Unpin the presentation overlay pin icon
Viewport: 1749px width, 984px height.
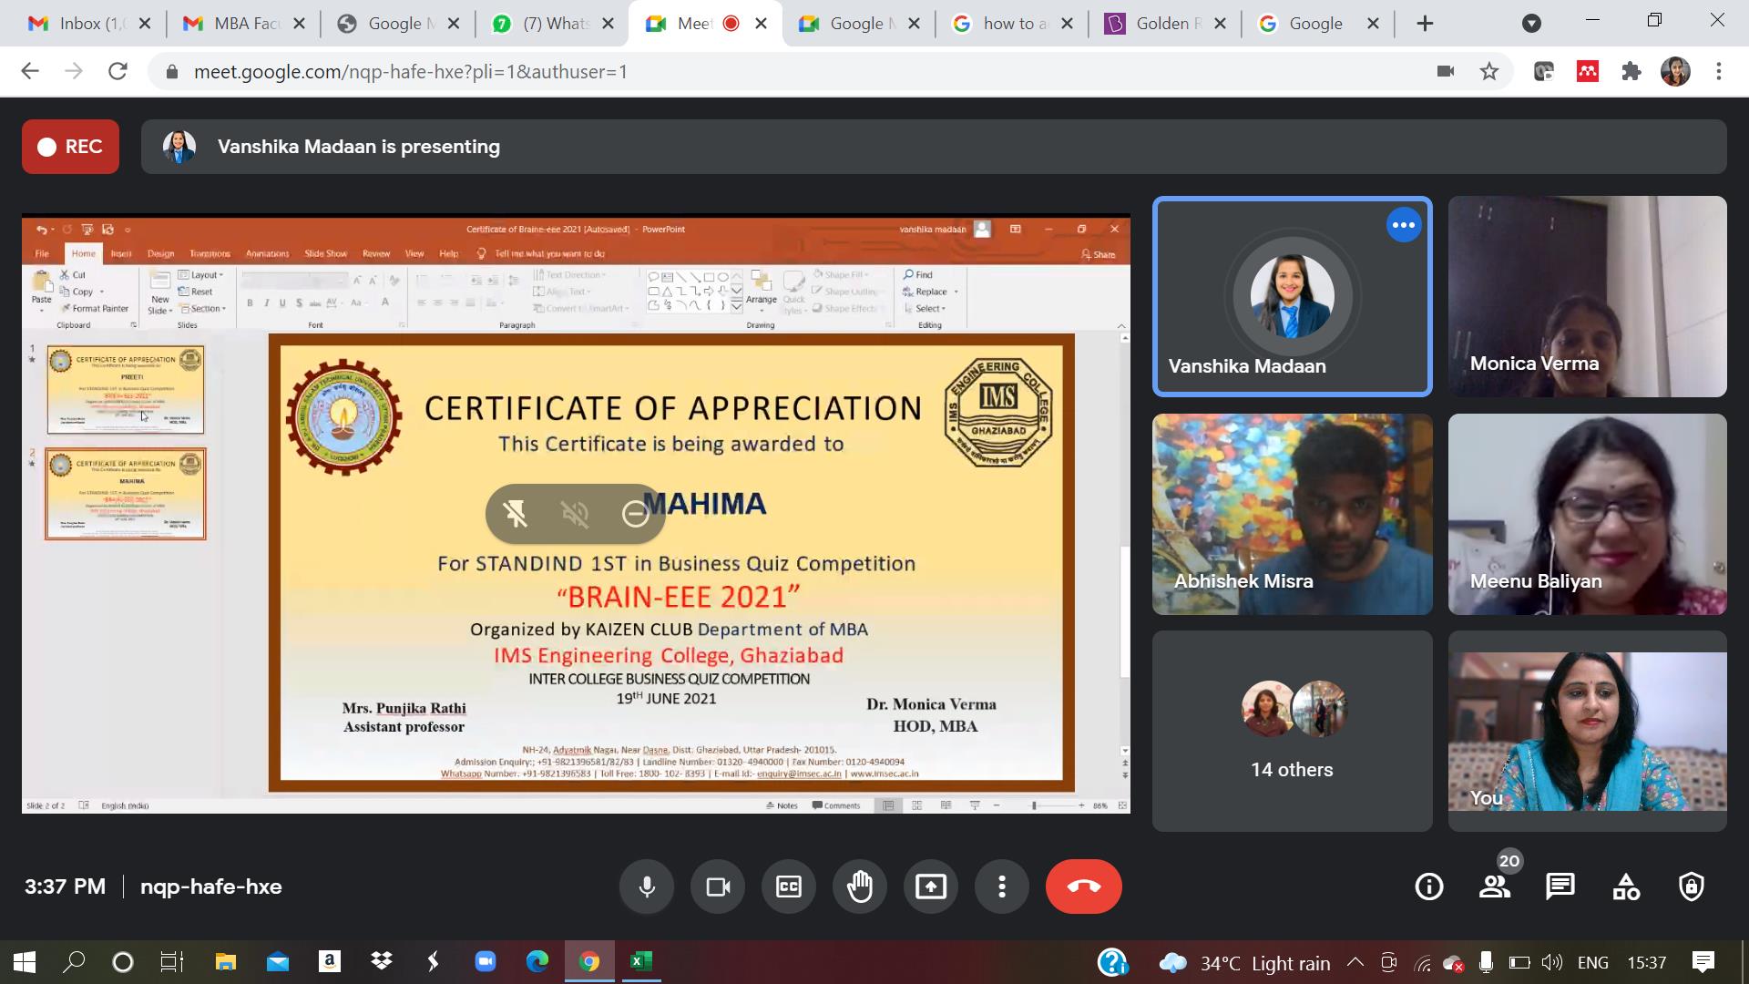pos(516,514)
